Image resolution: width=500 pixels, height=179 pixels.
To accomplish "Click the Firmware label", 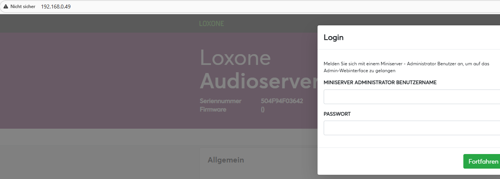I will click(x=213, y=109).
